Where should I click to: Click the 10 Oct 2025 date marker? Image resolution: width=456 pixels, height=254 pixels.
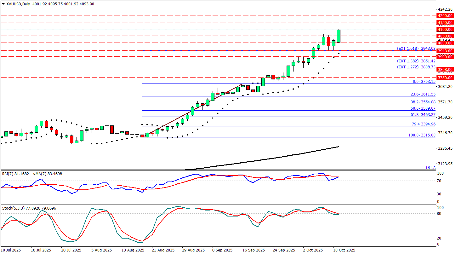pos(344,250)
